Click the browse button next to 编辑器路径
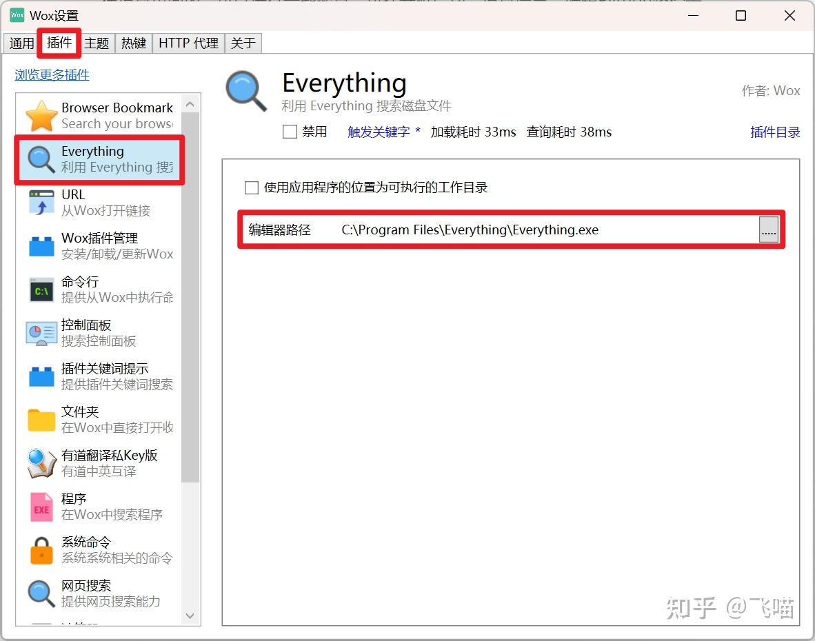The image size is (815, 641). tap(768, 230)
